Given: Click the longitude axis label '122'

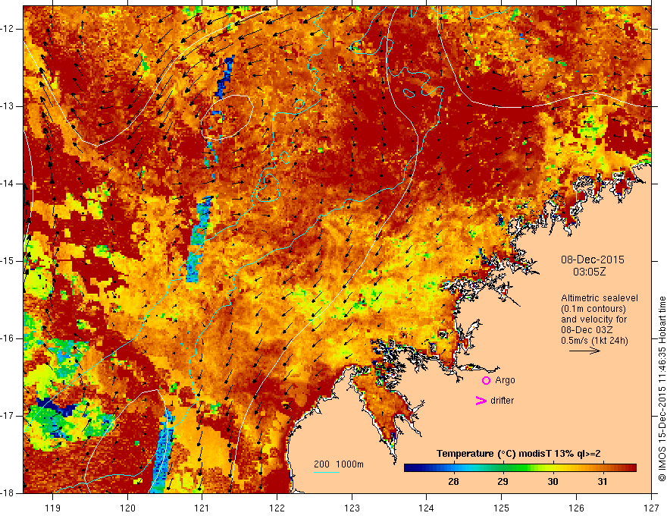Looking at the screenshot, I should (x=277, y=508).
